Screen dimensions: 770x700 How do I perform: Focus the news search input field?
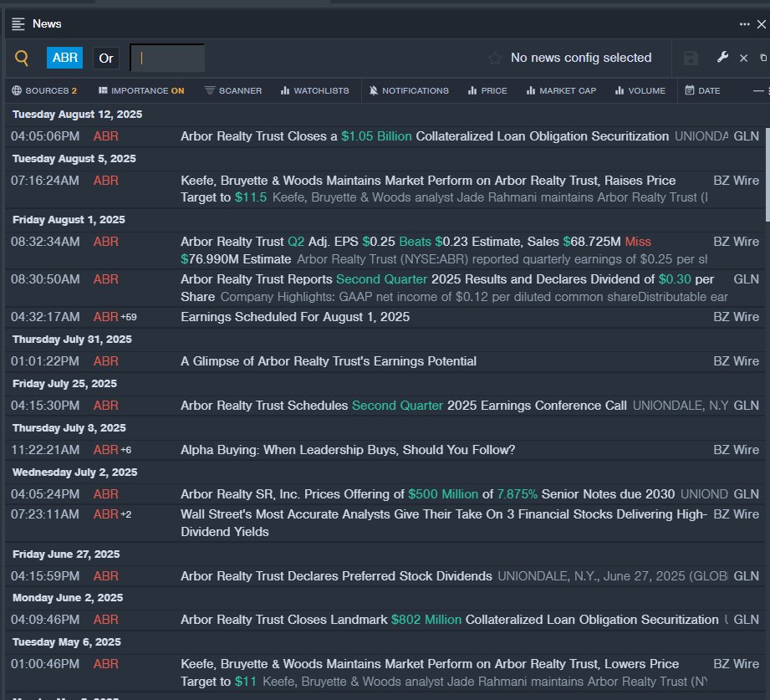click(x=167, y=58)
